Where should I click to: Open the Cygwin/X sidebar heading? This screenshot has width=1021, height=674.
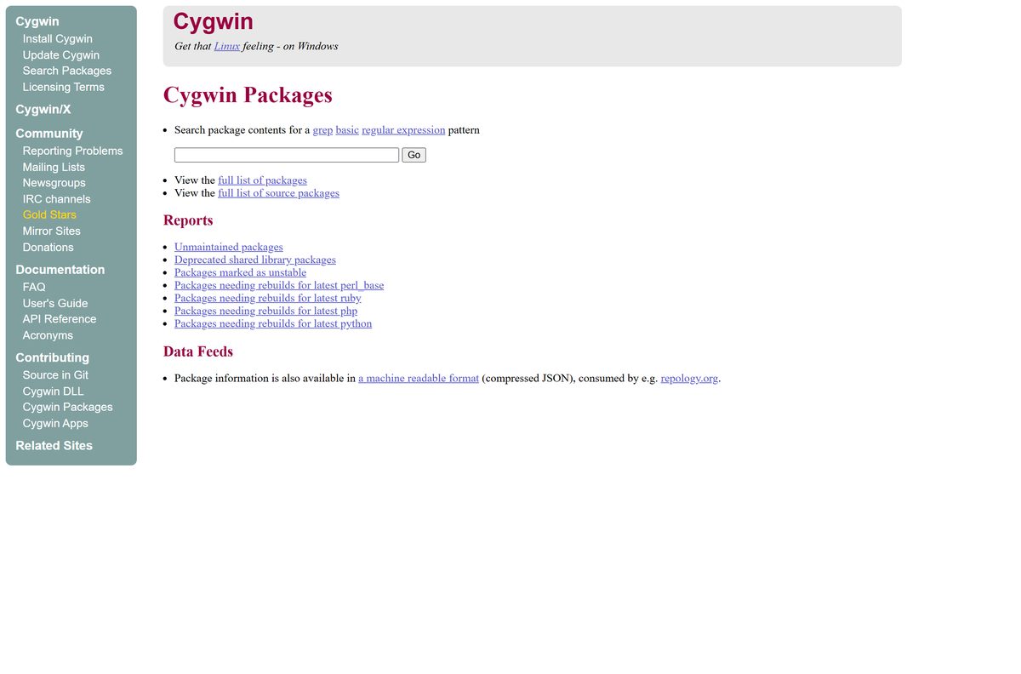(43, 109)
